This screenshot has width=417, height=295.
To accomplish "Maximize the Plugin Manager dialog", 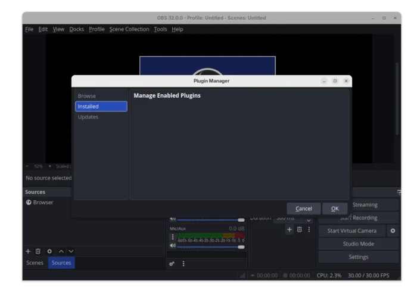I will point(335,81).
